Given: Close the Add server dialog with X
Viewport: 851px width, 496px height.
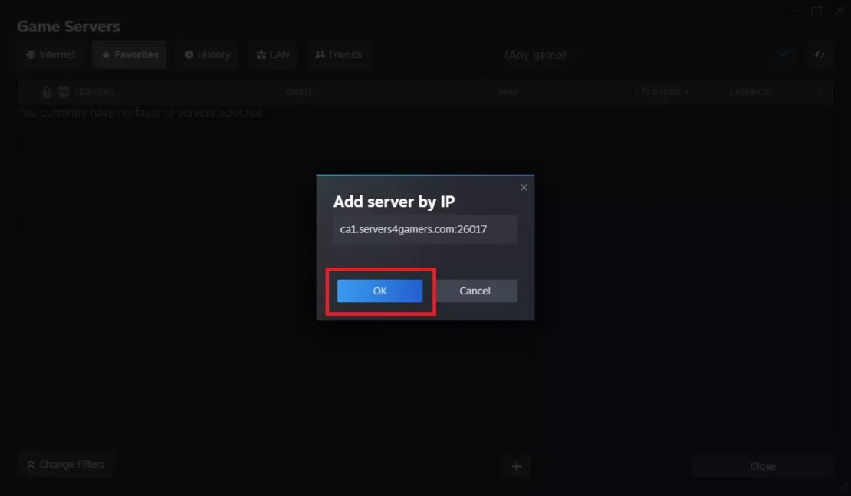Looking at the screenshot, I should pyautogui.click(x=524, y=187).
